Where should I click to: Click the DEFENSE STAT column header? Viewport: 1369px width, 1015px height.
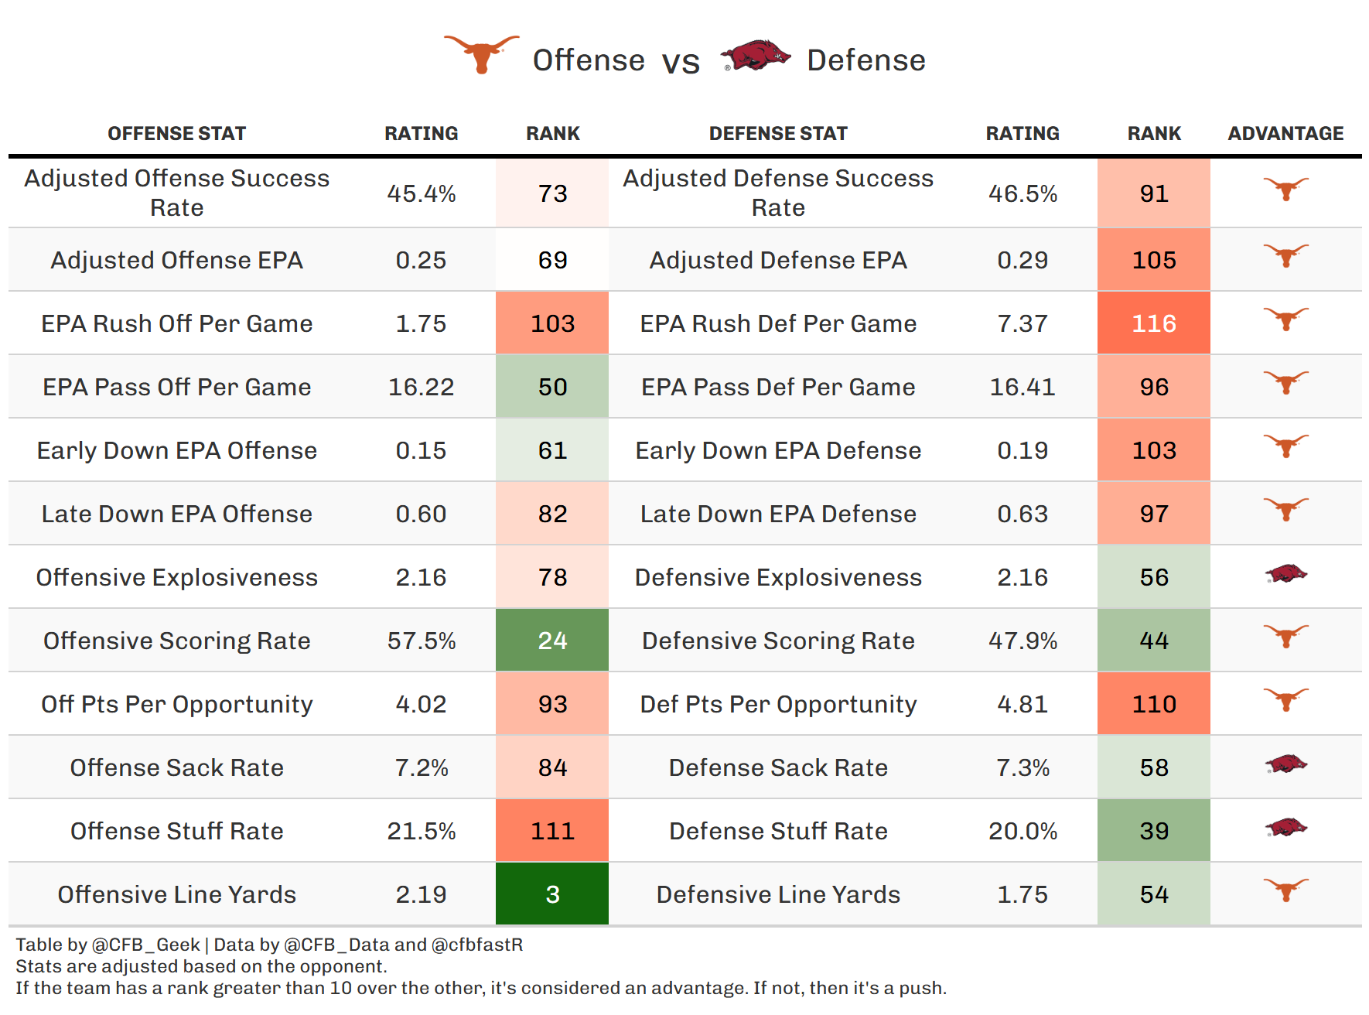pyautogui.click(x=778, y=134)
